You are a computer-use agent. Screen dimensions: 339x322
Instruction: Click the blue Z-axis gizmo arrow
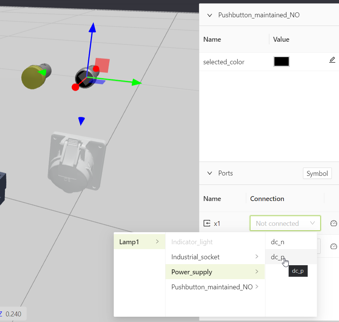(92, 28)
